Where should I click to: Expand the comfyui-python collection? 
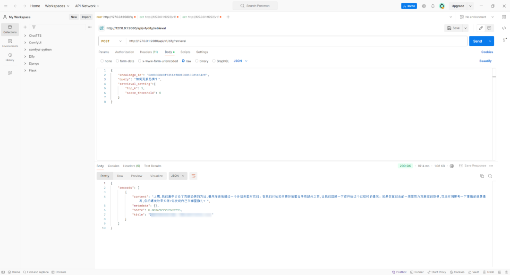coord(25,50)
